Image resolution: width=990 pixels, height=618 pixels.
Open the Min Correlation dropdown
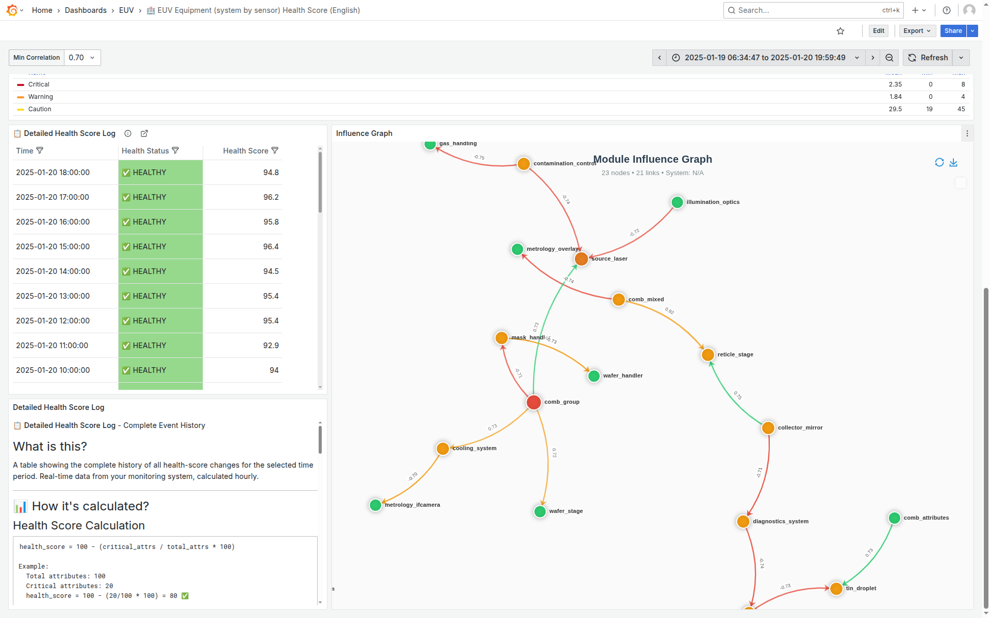point(81,58)
